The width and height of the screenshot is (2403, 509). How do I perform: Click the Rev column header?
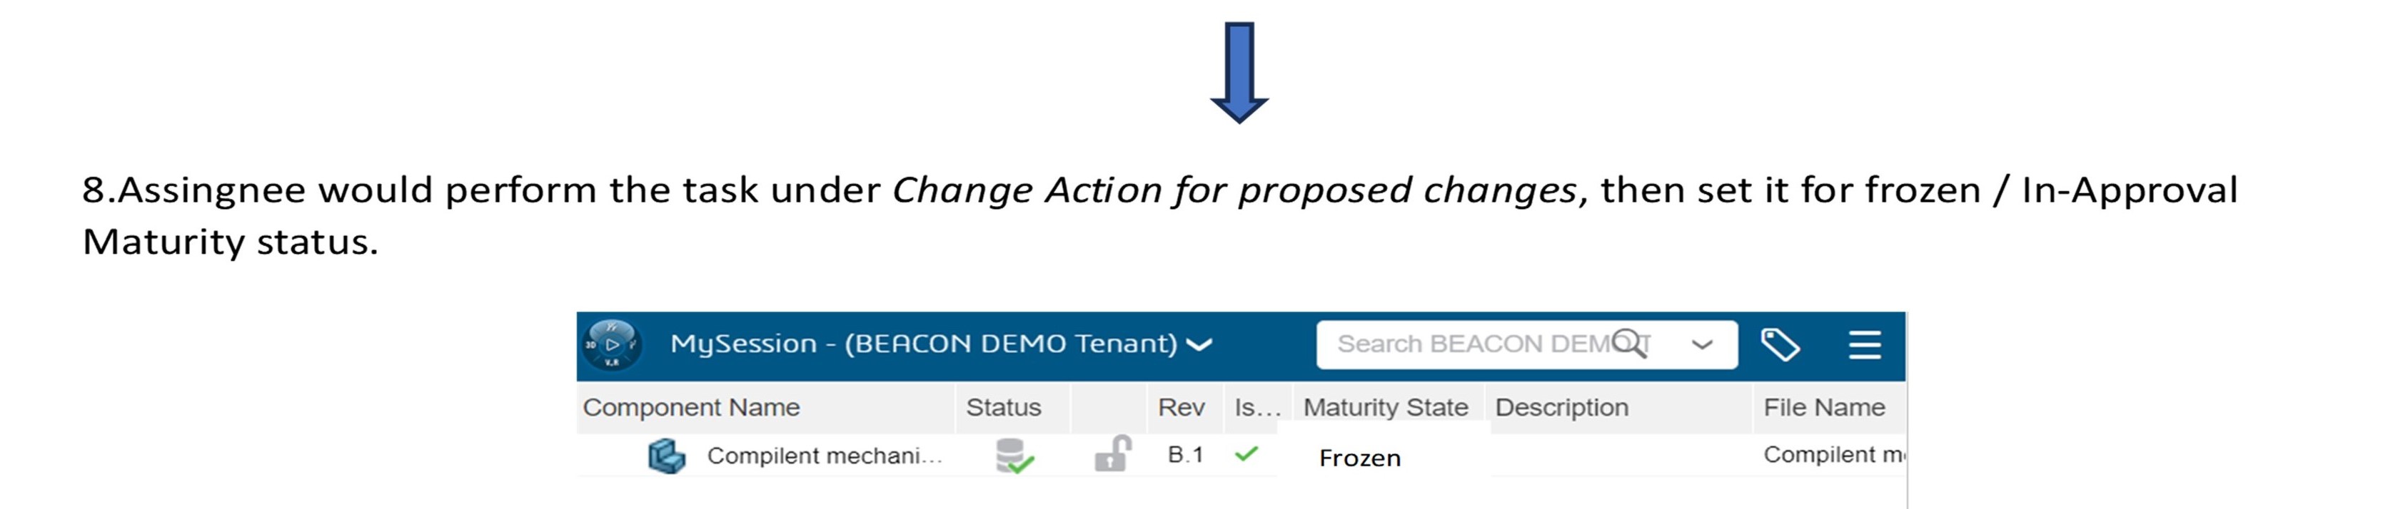(1181, 407)
